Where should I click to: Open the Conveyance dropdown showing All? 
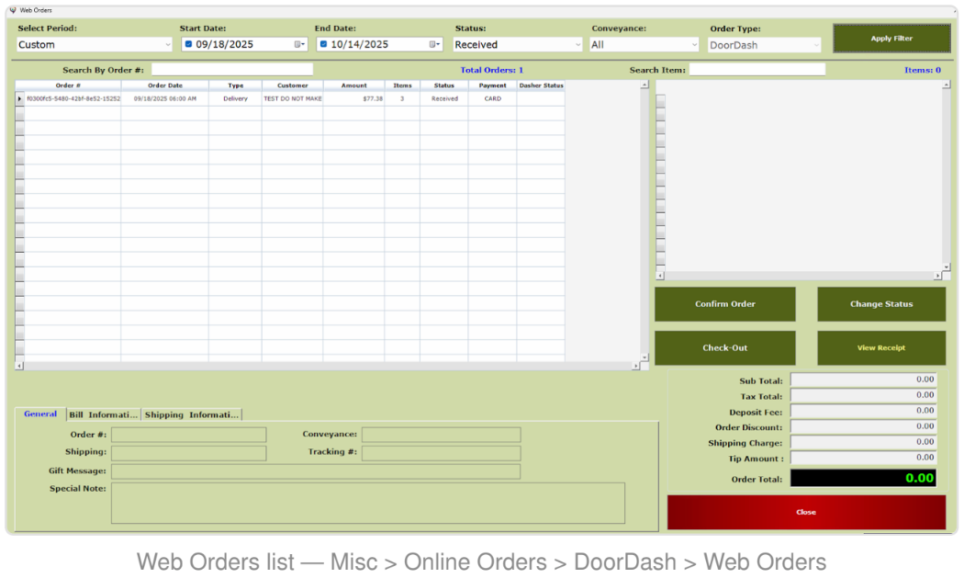645,44
